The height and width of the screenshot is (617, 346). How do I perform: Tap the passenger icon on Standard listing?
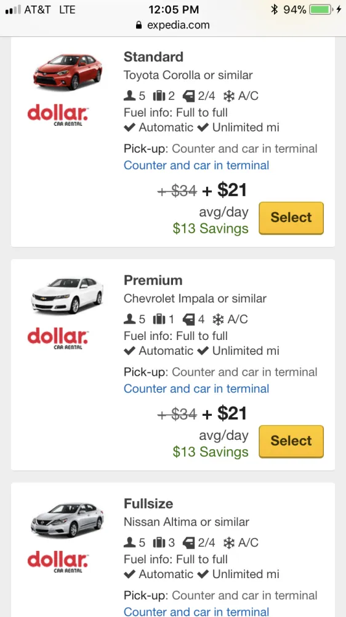tap(130, 96)
